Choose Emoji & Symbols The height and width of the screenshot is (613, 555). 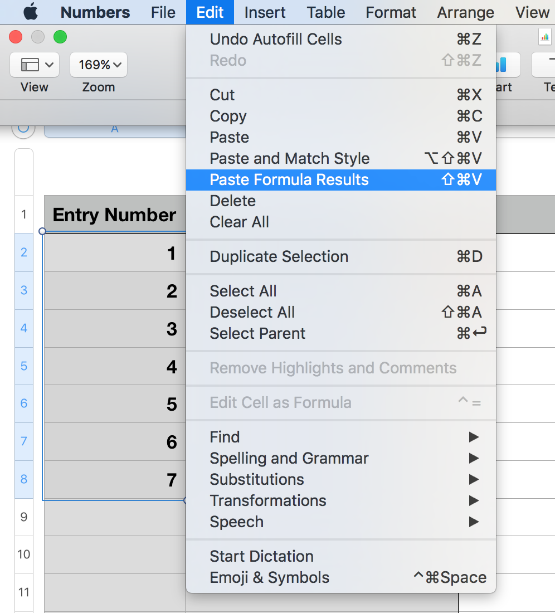point(341,577)
